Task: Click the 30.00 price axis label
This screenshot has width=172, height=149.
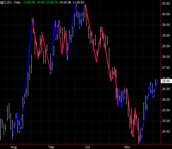Action: [166, 14]
